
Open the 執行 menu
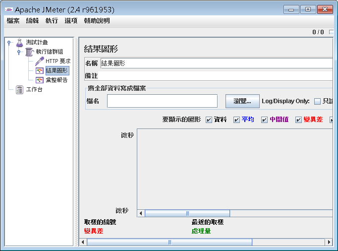click(x=52, y=21)
